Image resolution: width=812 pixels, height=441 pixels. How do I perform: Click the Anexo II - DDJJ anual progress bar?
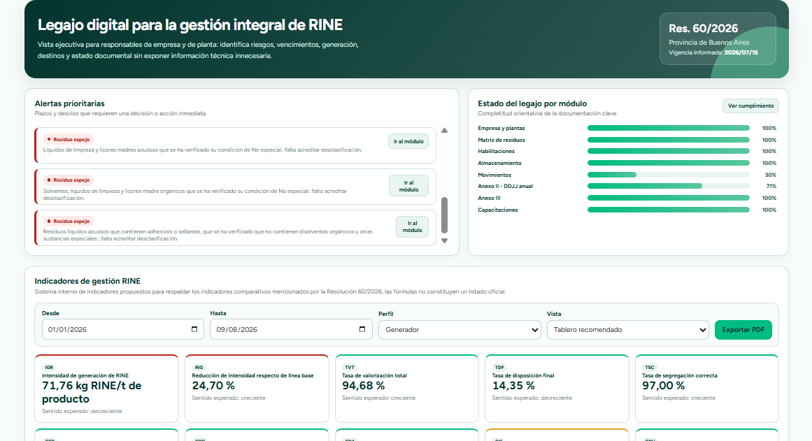668,186
